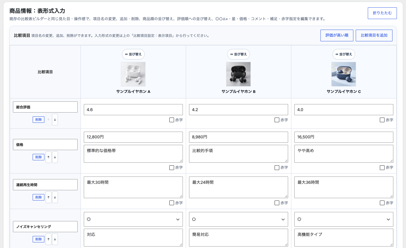The width and height of the screenshot is (406, 248).
Task: Delete the 総合評価 comparison row
Action: (39, 120)
